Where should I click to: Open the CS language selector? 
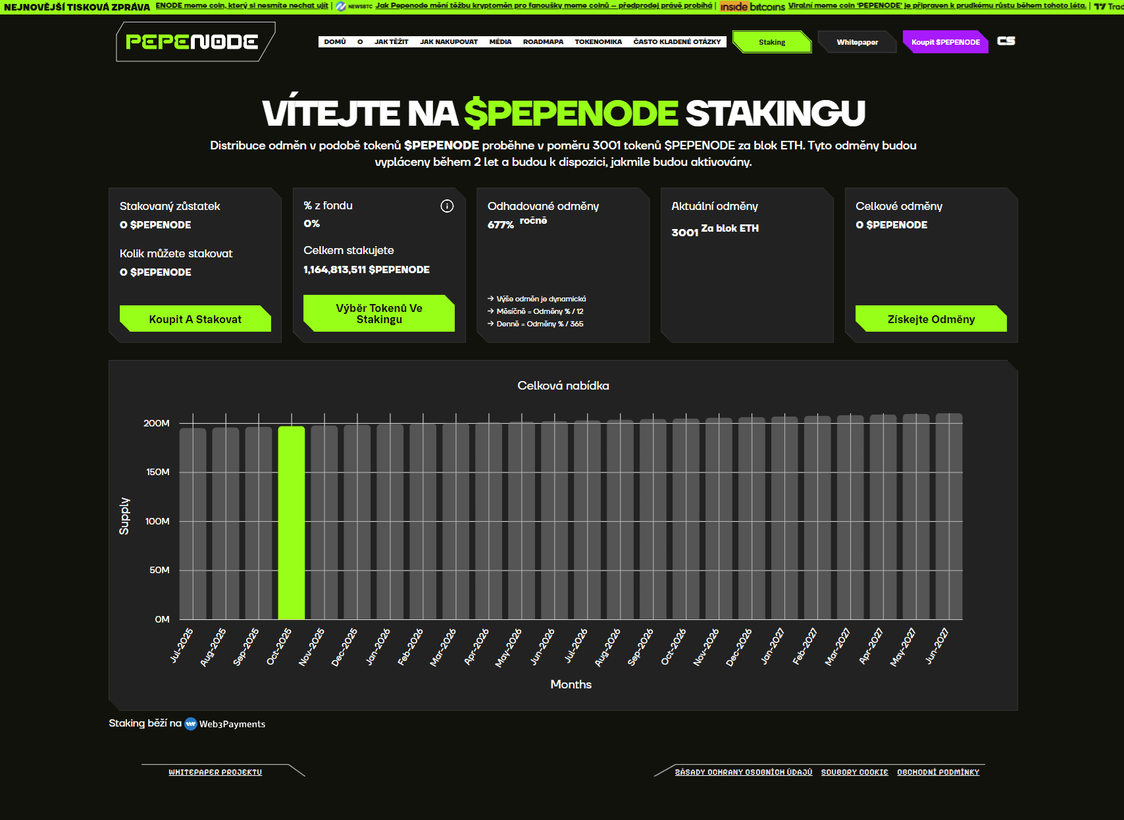click(x=1006, y=41)
